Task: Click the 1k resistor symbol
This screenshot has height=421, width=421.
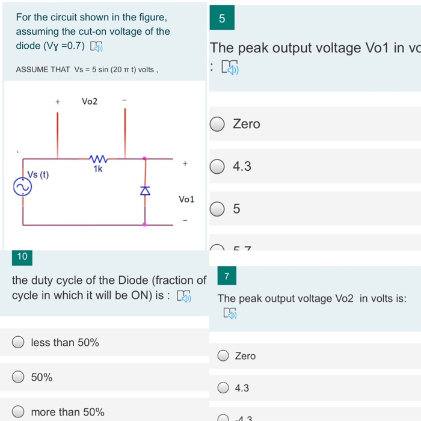Action: pos(98,159)
